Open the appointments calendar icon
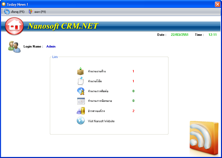 pyautogui.click(x=81, y=101)
